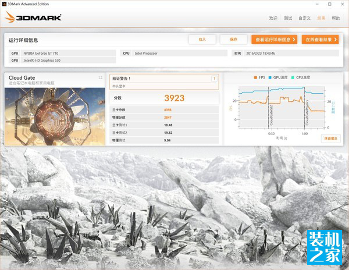Screen dimensions: 349x270
Task: Click the 运行详细信息 panel heading
Action: [23, 40]
